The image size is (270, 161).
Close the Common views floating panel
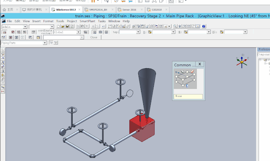199,64
